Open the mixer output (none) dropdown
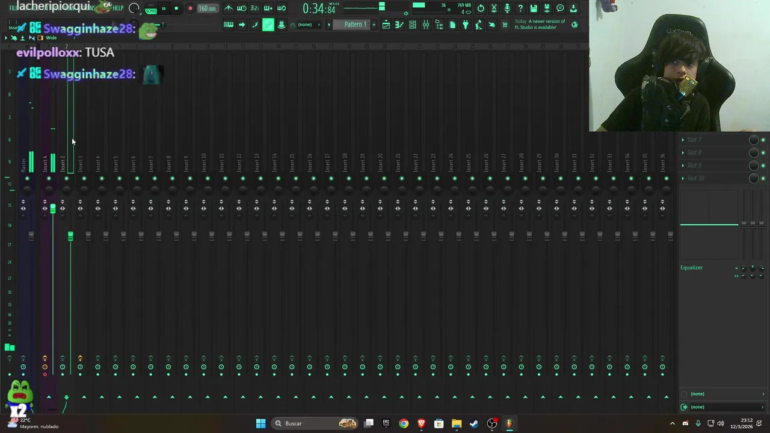Image resolution: width=770 pixels, height=433 pixels. click(x=724, y=407)
